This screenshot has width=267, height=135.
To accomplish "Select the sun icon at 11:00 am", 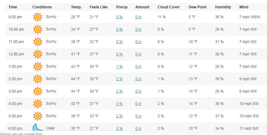I will click(38, 42).
